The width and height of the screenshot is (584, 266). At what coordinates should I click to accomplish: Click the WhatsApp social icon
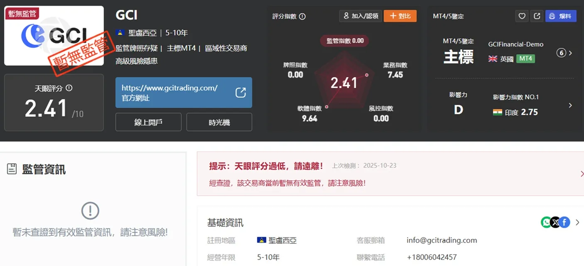click(x=546, y=222)
